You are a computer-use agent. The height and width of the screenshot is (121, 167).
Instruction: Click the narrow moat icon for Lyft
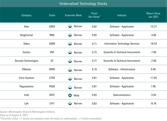tap(70, 104)
